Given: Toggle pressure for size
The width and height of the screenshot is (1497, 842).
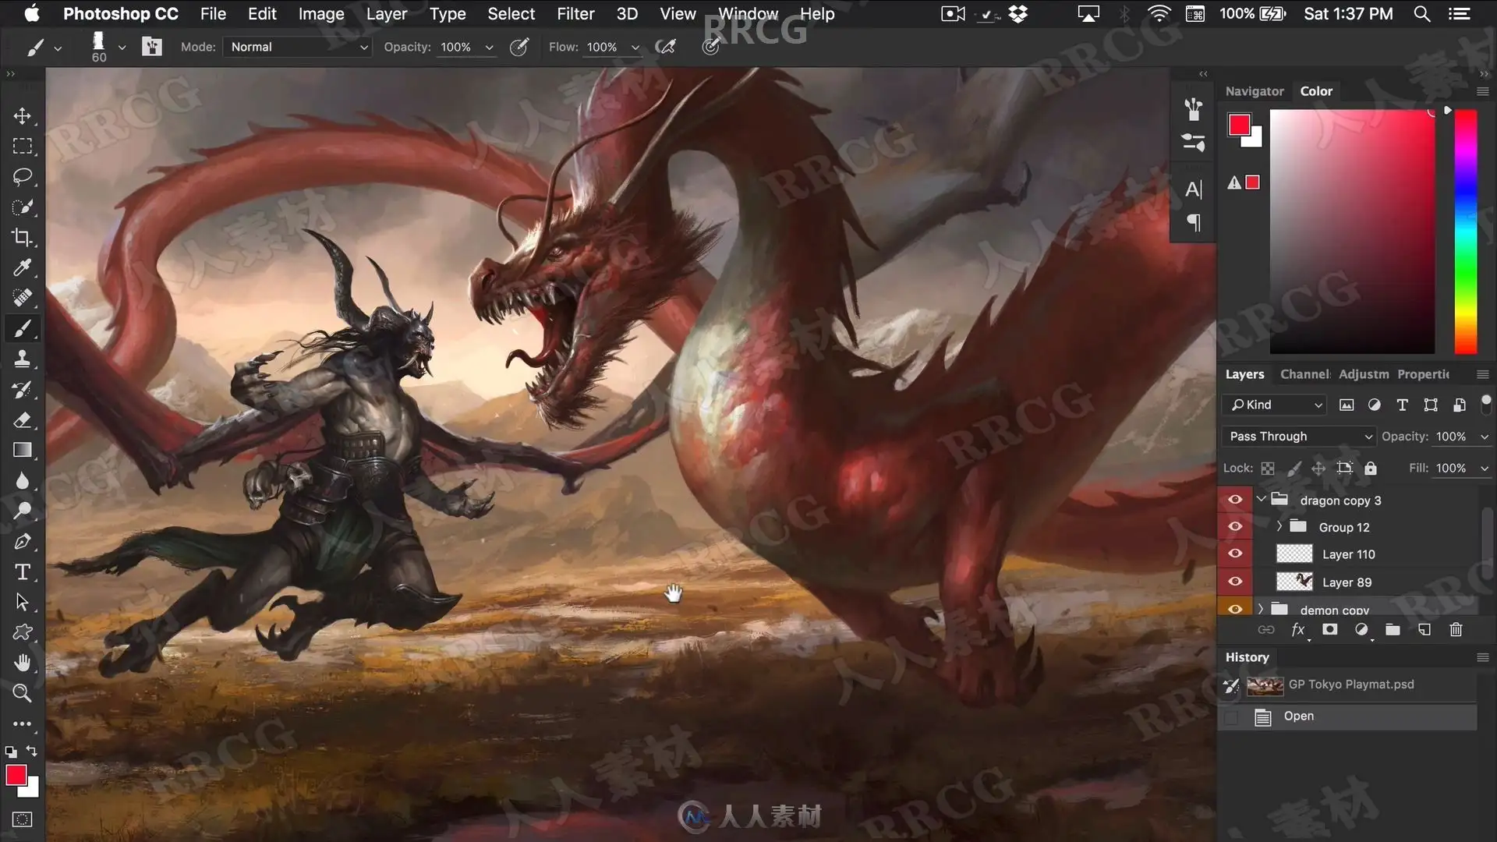Looking at the screenshot, I should click(x=710, y=47).
